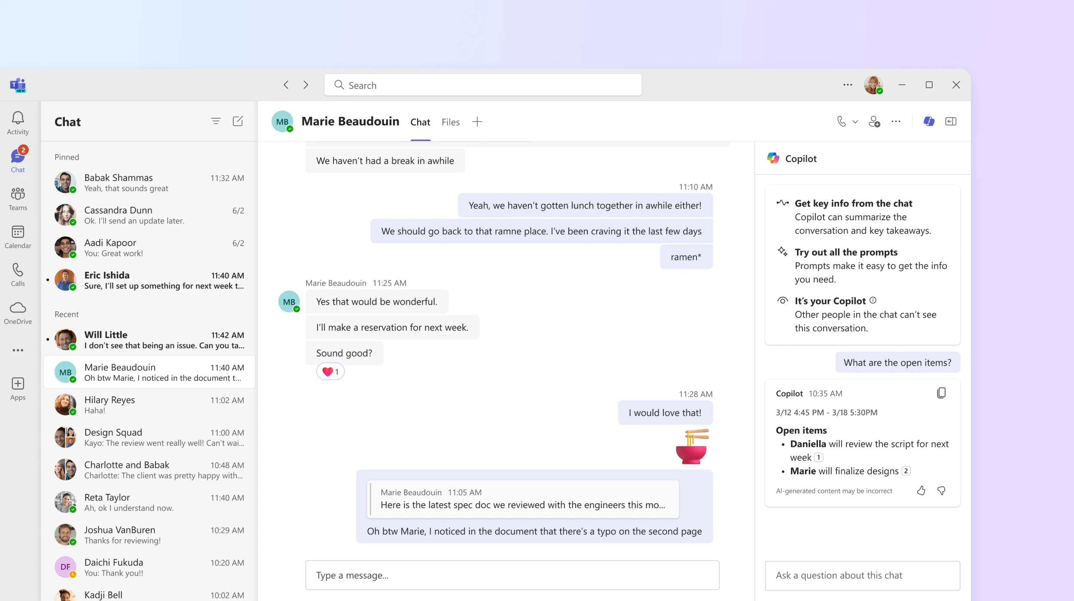Click Marie Beaudouin avatar in header
The image size is (1074, 601).
click(x=282, y=121)
